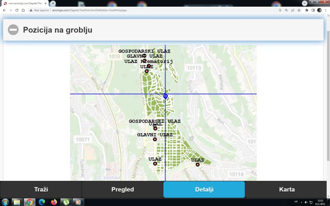Screen dimensions: 330x206
Task: Launch Microsoft Edge from the taskbar
Action: (x=42, y=202)
